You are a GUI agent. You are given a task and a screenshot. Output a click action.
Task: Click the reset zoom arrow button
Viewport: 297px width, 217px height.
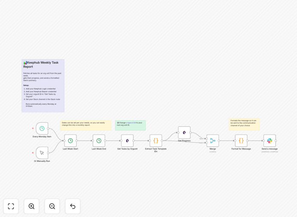click(x=73, y=206)
